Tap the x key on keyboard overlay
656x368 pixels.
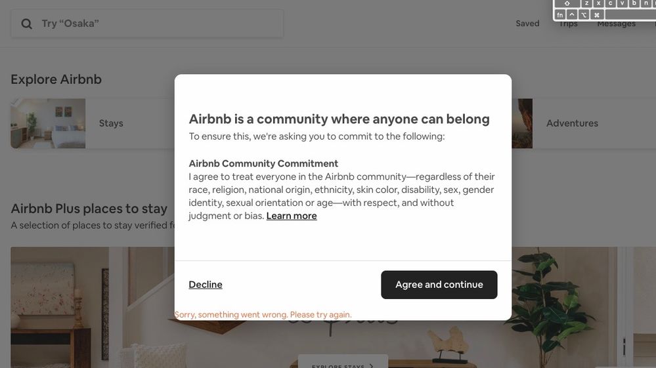click(599, 3)
